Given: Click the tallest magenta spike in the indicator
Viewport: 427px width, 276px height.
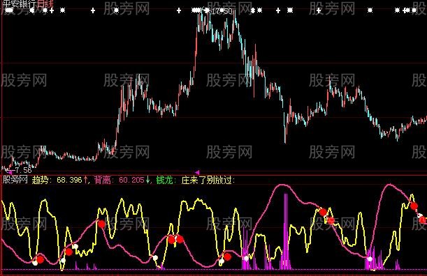Looking at the screenshot, I should [285, 231].
